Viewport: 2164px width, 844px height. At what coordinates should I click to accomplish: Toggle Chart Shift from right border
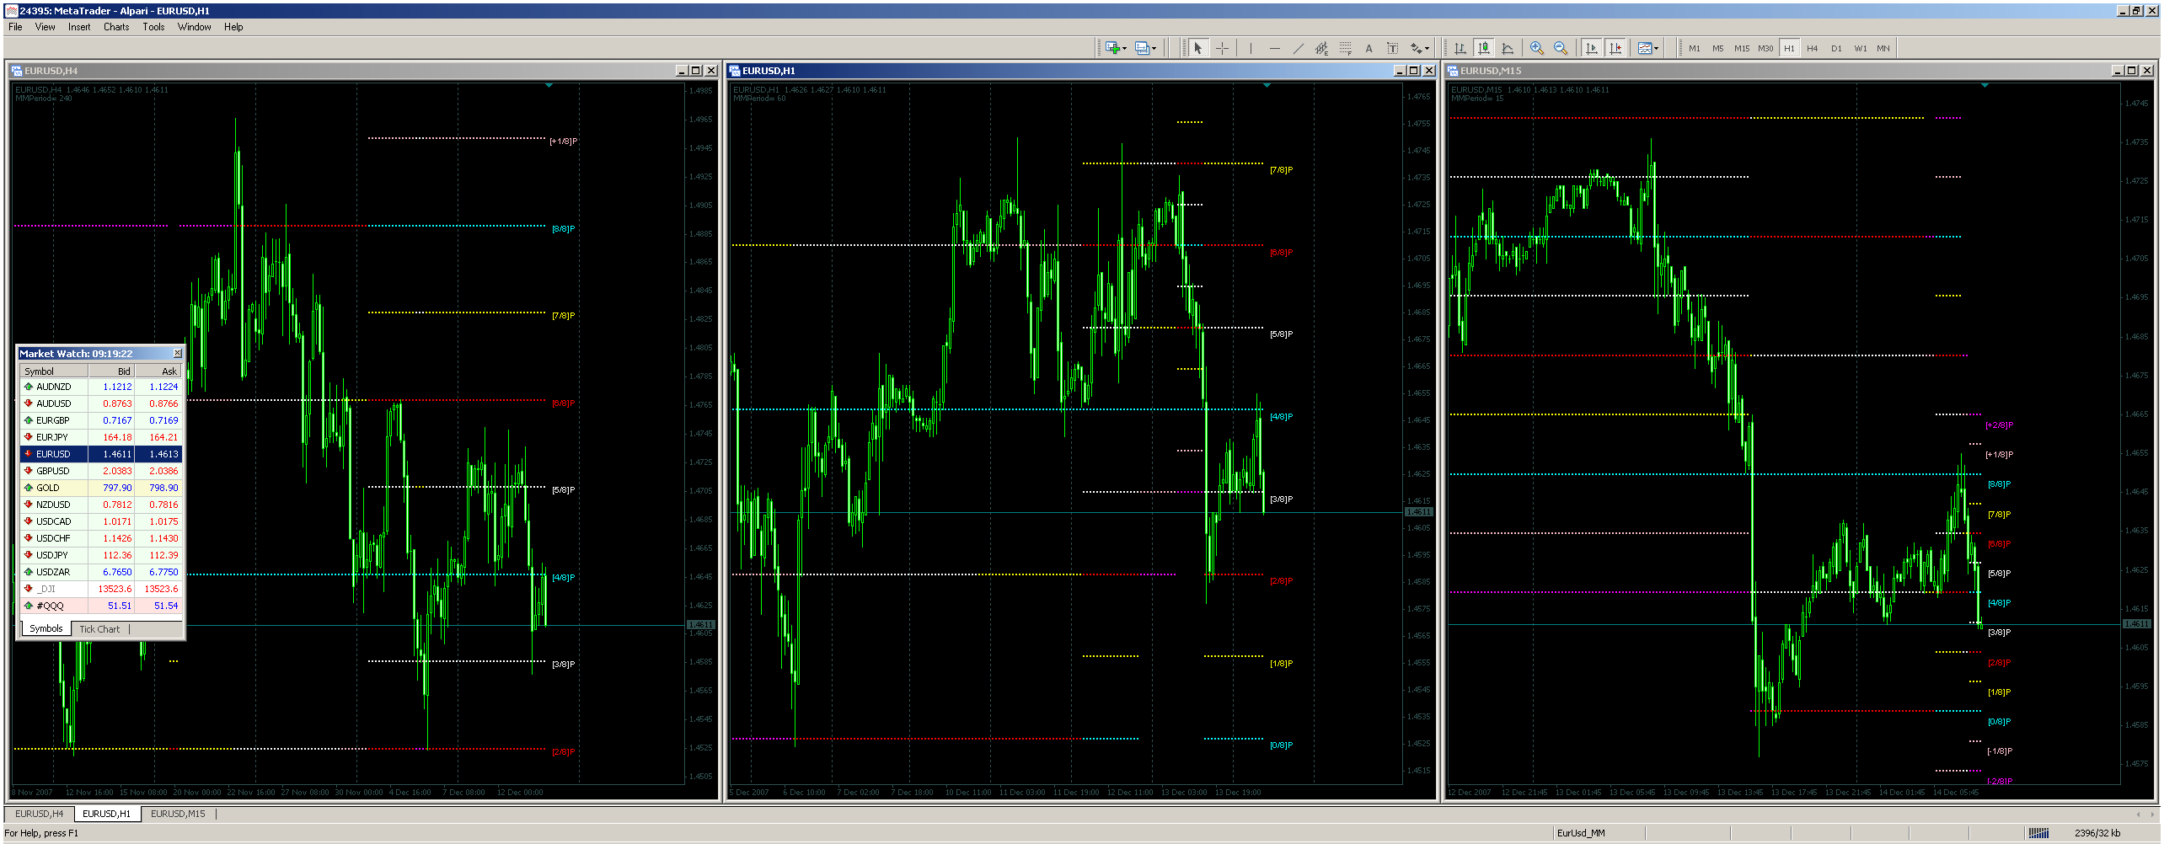coord(1615,48)
